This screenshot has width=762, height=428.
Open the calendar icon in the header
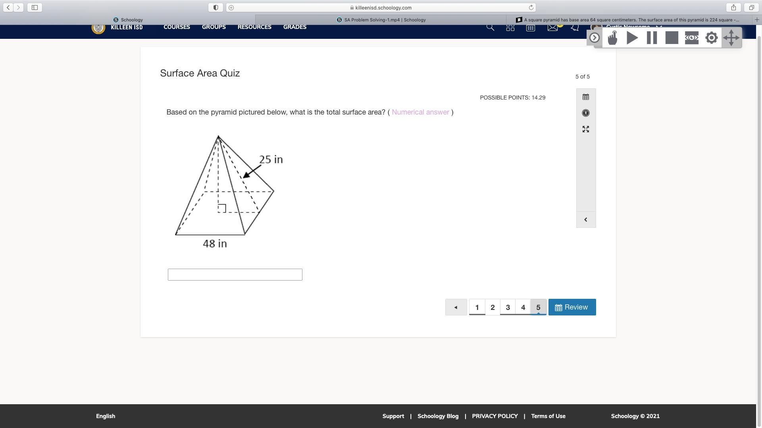[x=530, y=28]
